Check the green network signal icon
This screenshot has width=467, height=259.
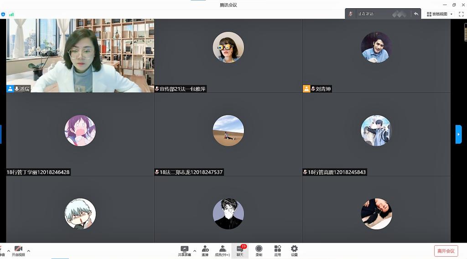click(x=11, y=14)
